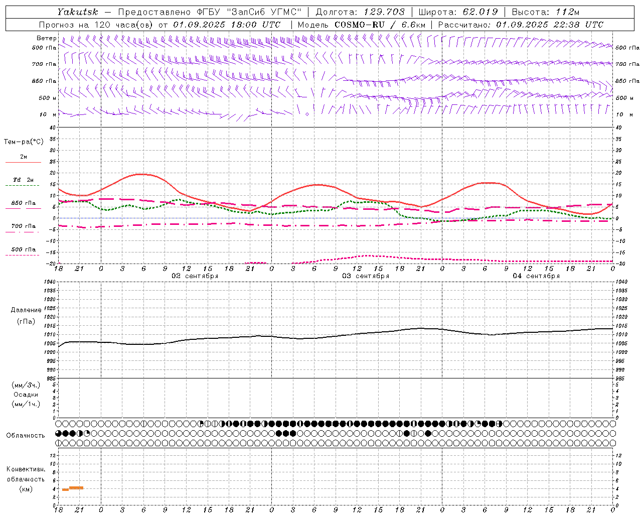Image resolution: width=642 pixels, height=514 pixels.
Task: Click the '(гПа)' pressure unit label
Action: [26, 322]
